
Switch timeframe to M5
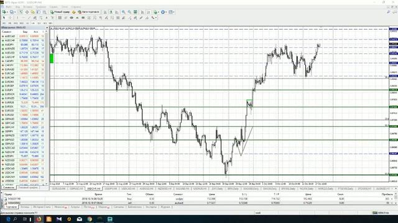(x=10, y=23)
